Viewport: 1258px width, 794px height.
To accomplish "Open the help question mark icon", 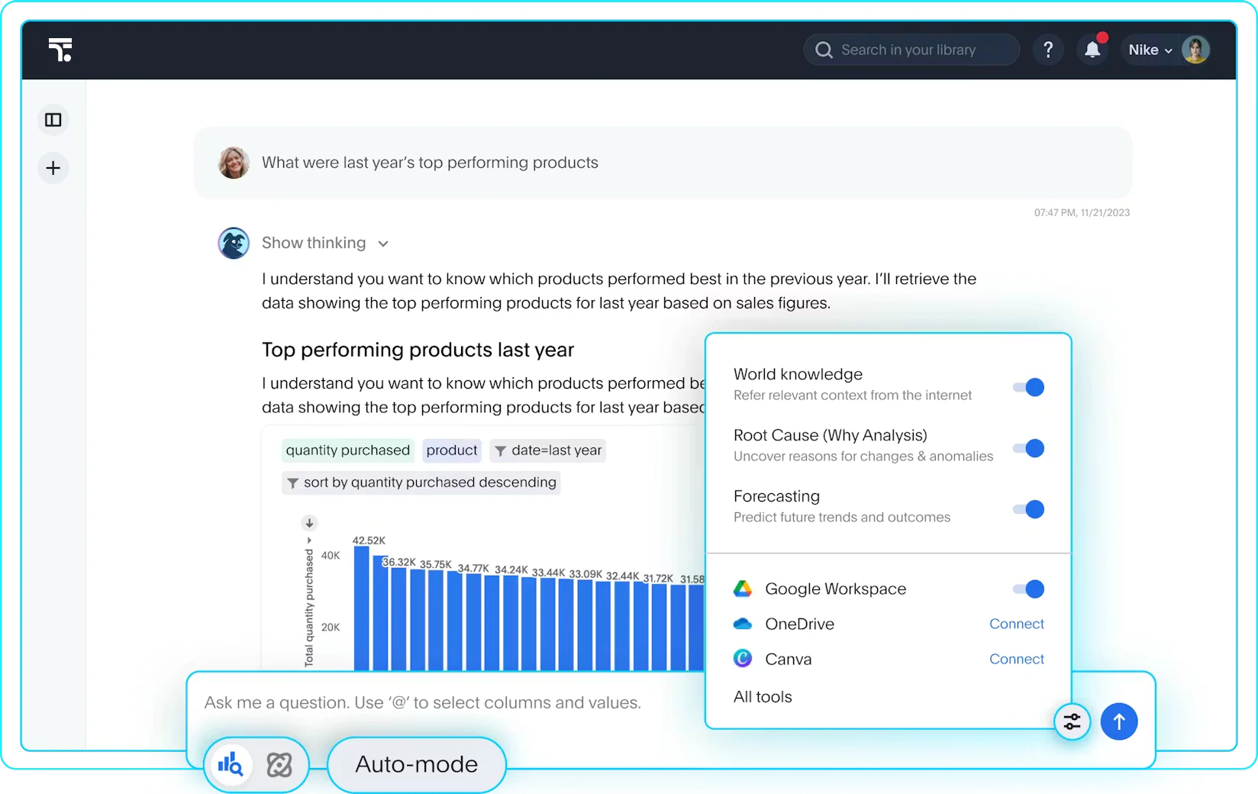I will tap(1048, 50).
